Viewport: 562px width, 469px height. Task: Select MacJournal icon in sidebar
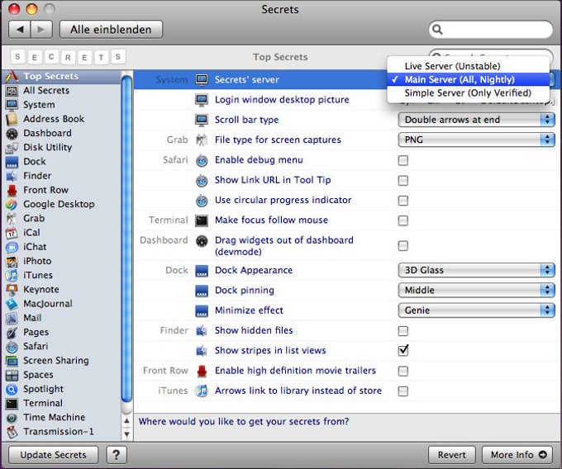point(12,304)
